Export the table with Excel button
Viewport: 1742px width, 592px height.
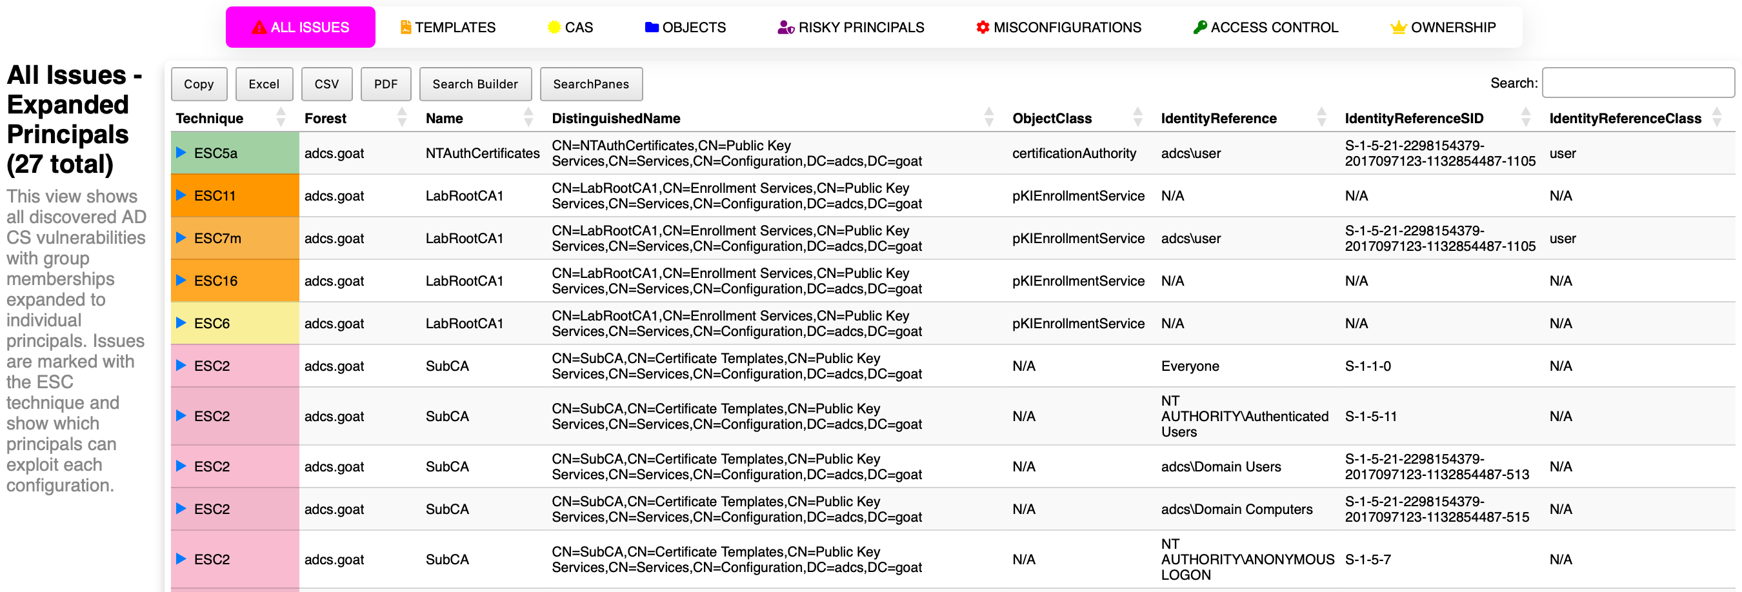point(264,84)
